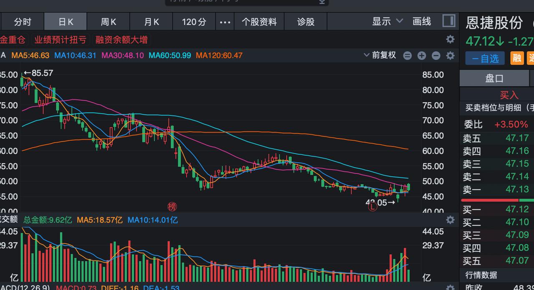Select the 买四 47.08 order row
The width and height of the screenshot is (534, 290).
click(496, 248)
